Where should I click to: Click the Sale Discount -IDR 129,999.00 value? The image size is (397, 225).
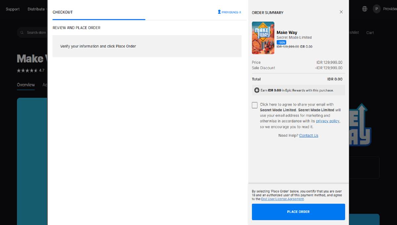[x=329, y=68]
